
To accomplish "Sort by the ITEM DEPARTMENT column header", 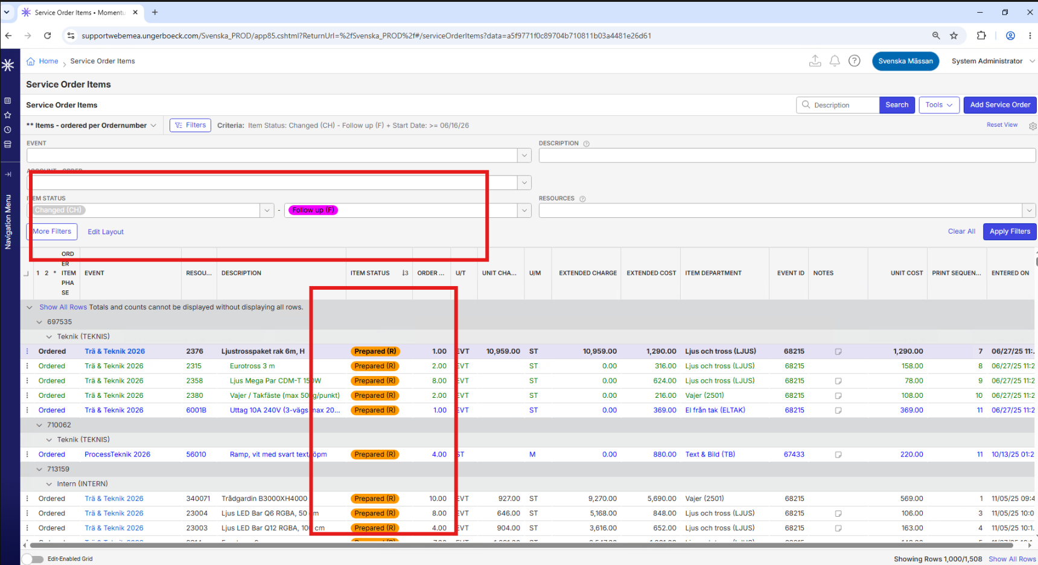I will point(713,273).
